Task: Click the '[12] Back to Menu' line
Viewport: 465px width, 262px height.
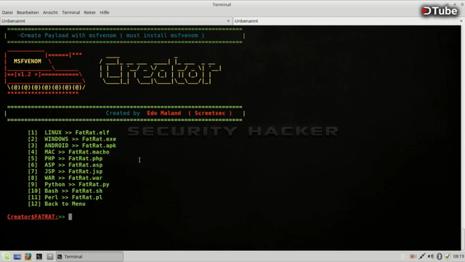Action: (57, 204)
